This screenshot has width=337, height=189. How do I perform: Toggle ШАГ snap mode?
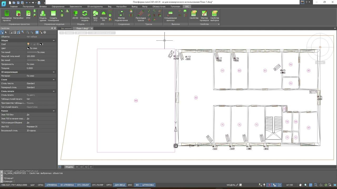32,185
